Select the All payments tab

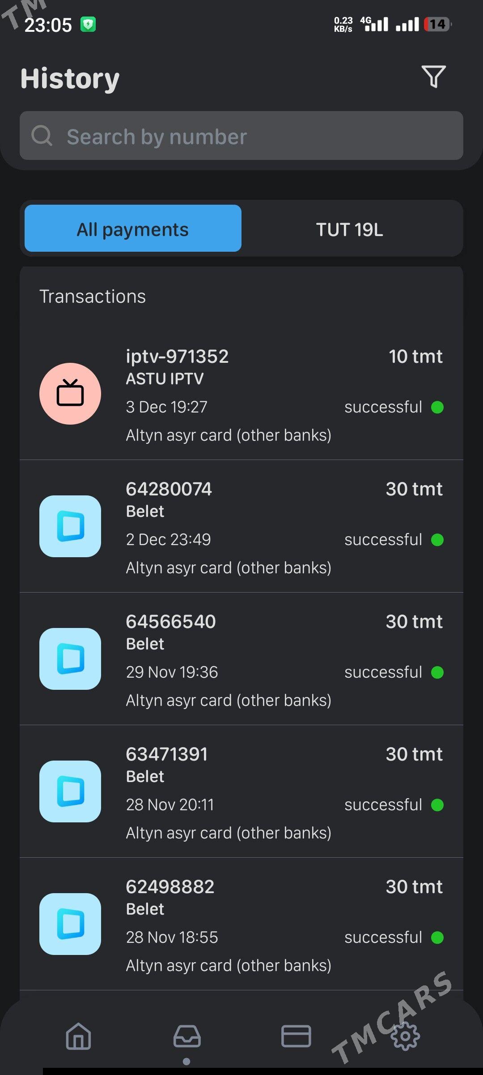tap(133, 228)
